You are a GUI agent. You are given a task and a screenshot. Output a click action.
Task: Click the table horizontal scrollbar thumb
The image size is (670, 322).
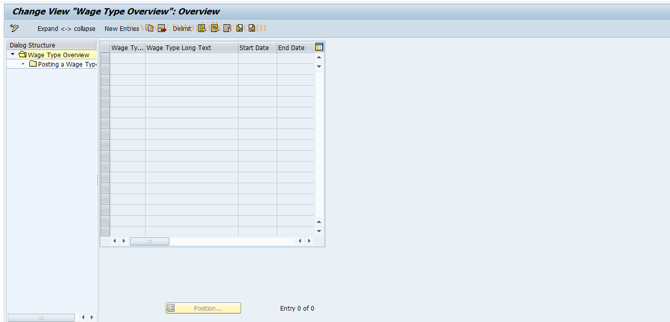tap(150, 241)
